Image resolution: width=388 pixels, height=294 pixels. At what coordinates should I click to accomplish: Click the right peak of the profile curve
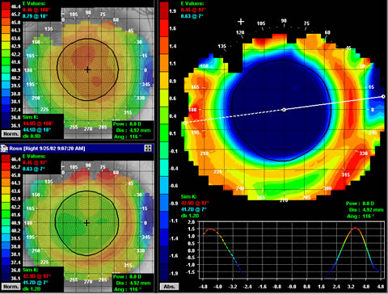coord(356,228)
